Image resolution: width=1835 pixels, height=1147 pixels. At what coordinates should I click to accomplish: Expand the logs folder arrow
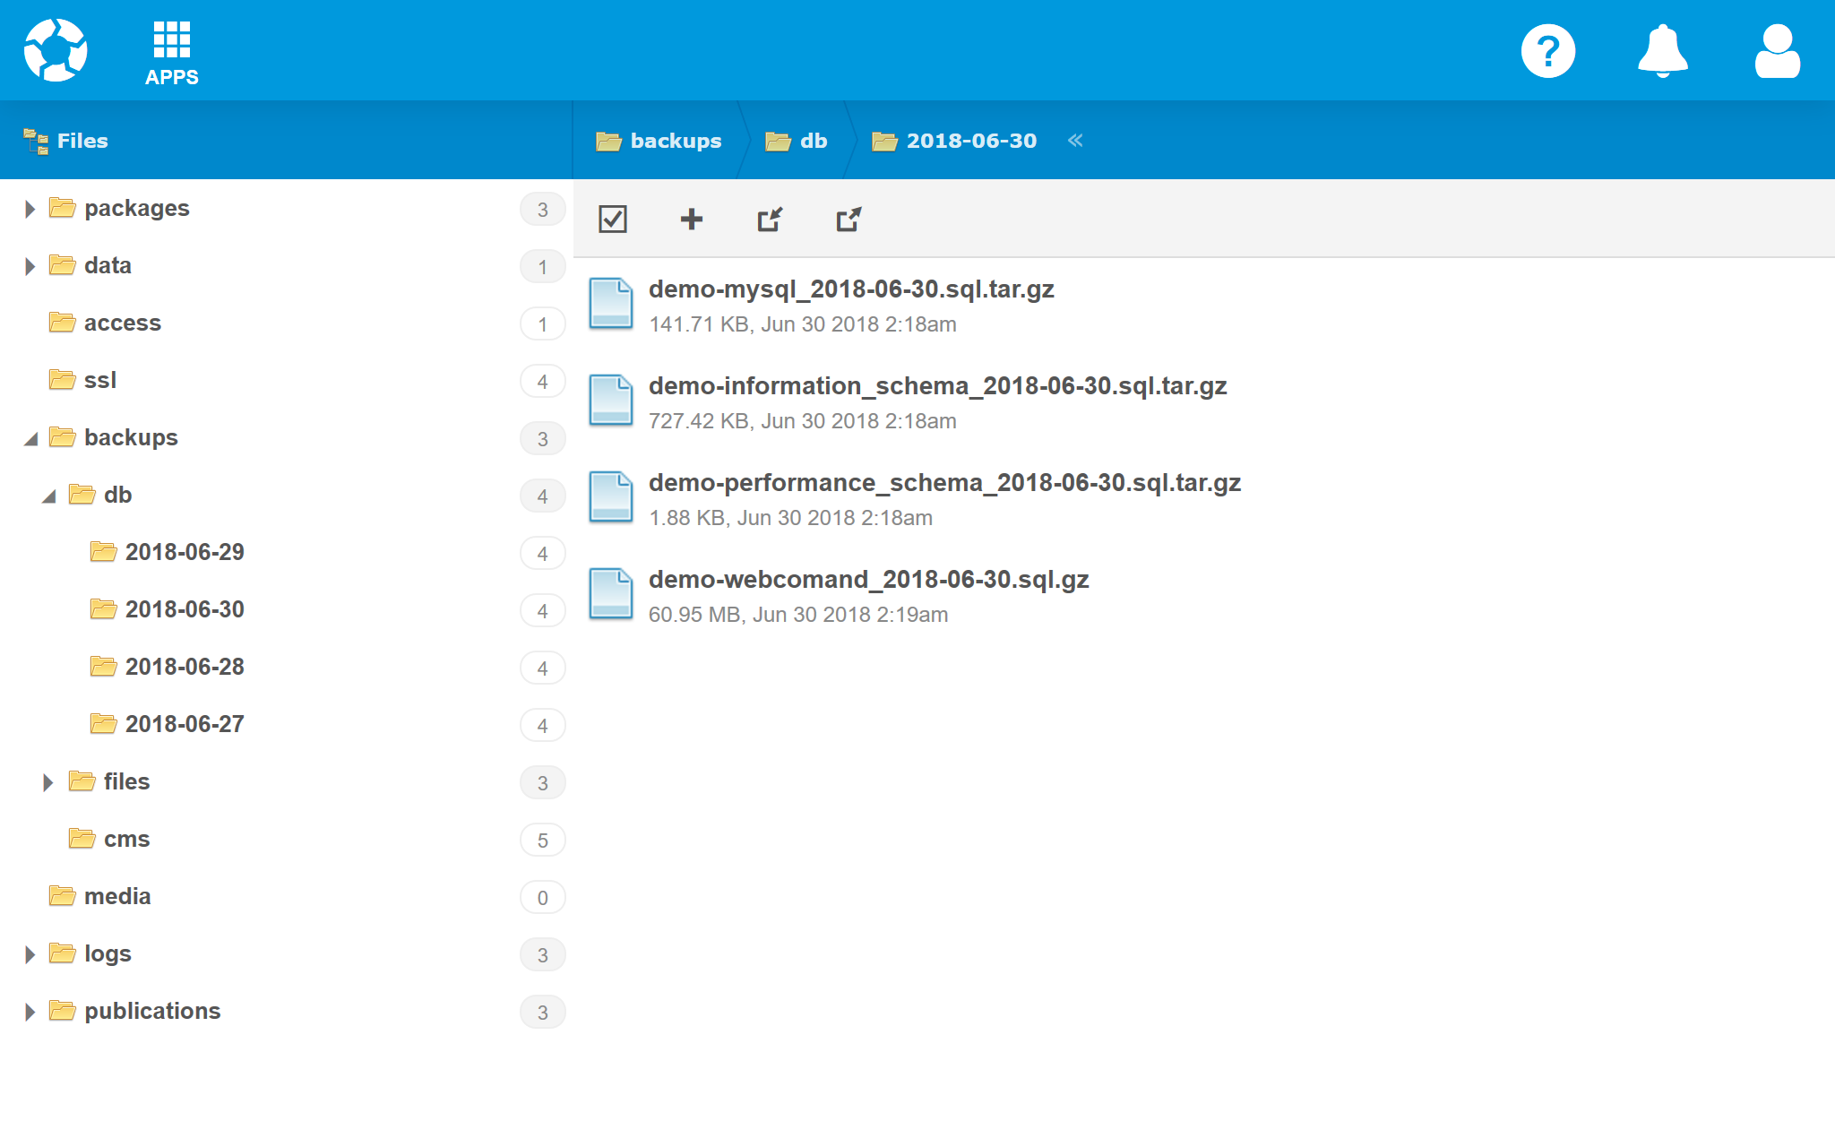tap(30, 954)
